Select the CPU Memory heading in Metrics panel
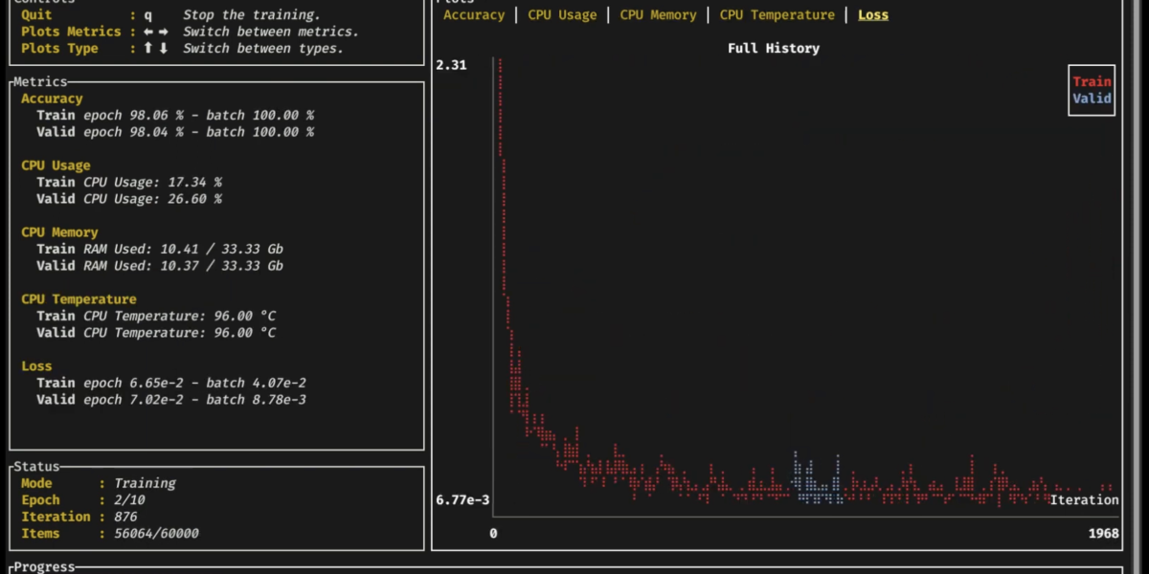The width and height of the screenshot is (1149, 574). pos(59,232)
